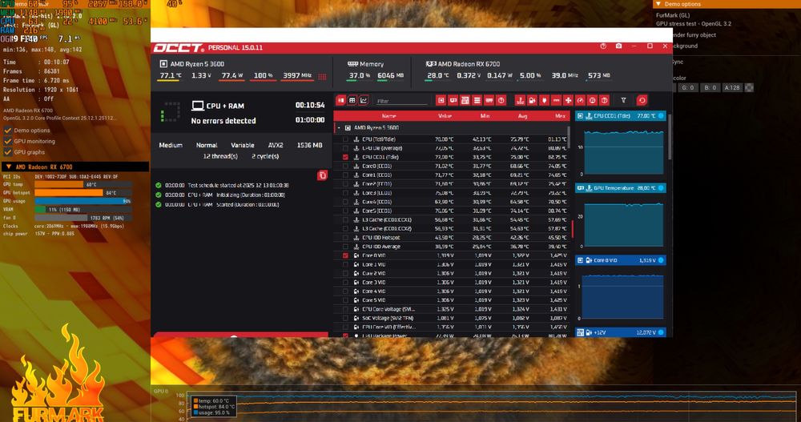The image size is (801, 422).
Task: Click FurMark G: 0 color value field
Action: (x=687, y=87)
